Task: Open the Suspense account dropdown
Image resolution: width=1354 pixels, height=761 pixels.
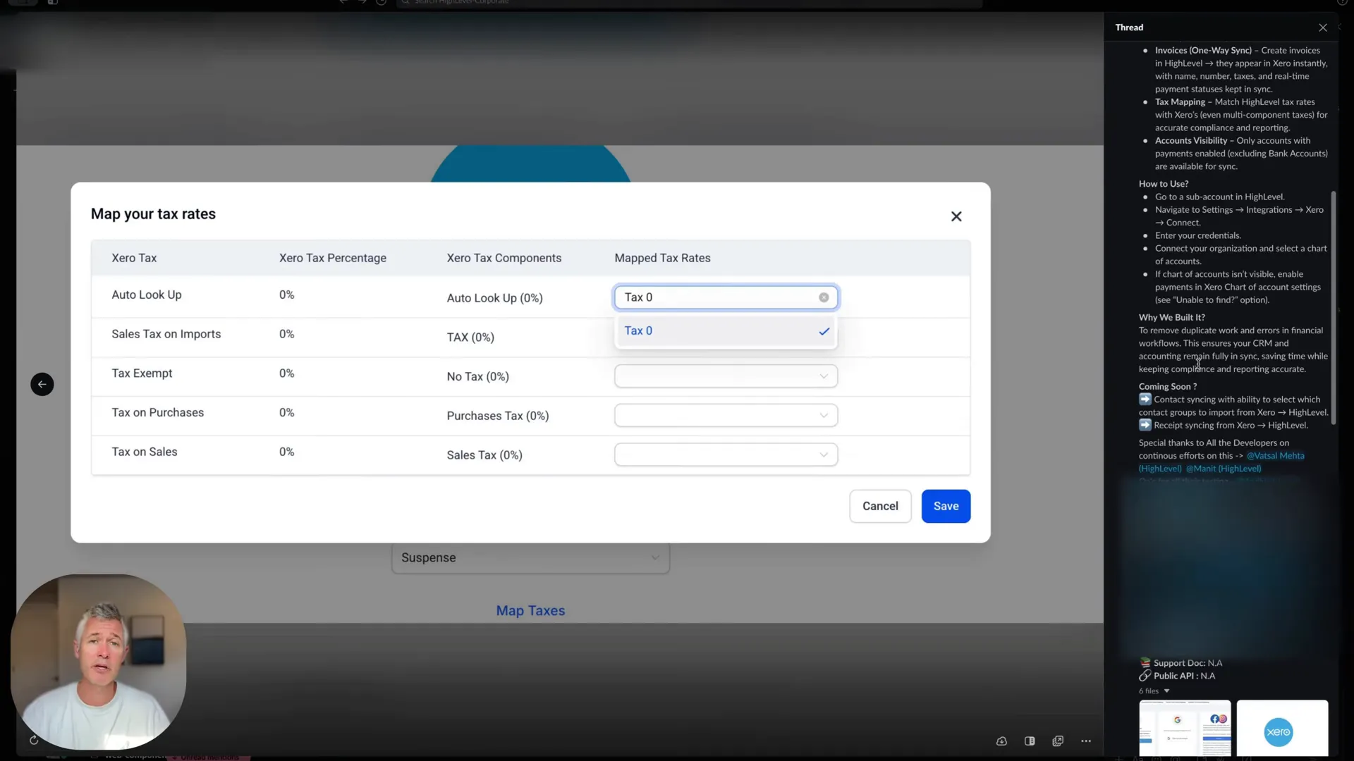Action: pos(530,557)
